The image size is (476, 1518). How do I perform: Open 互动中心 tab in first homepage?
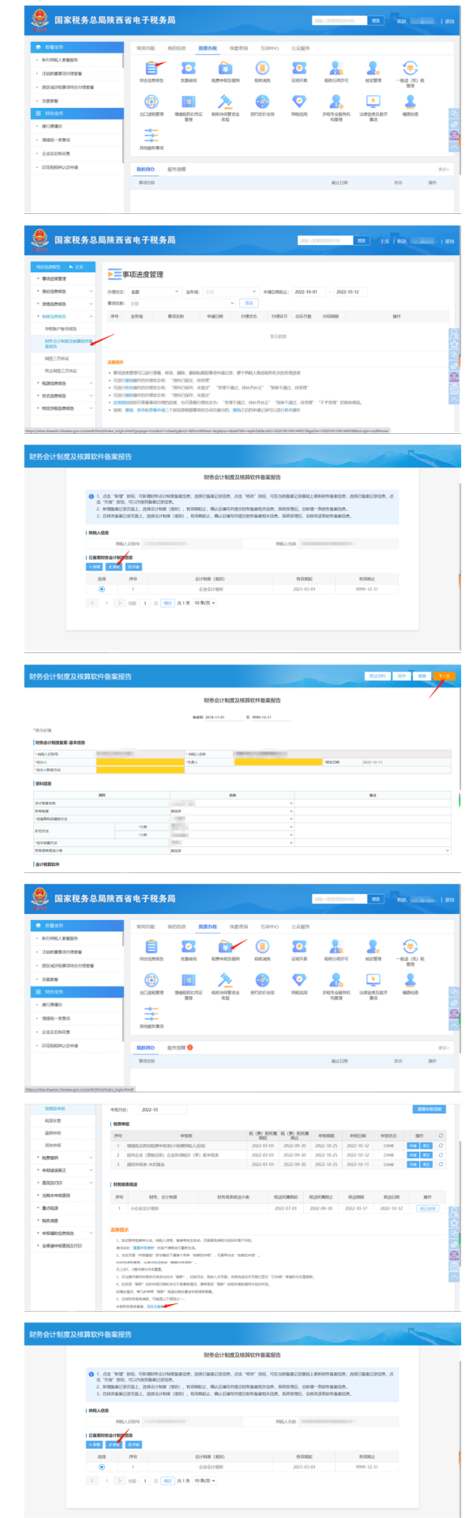pos(269,48)
